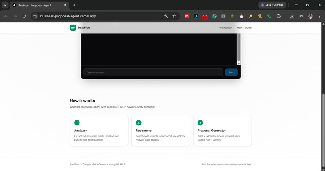Click the gray O extension icon
This screenshot has width=325, height=171.
tap(223, 16)
